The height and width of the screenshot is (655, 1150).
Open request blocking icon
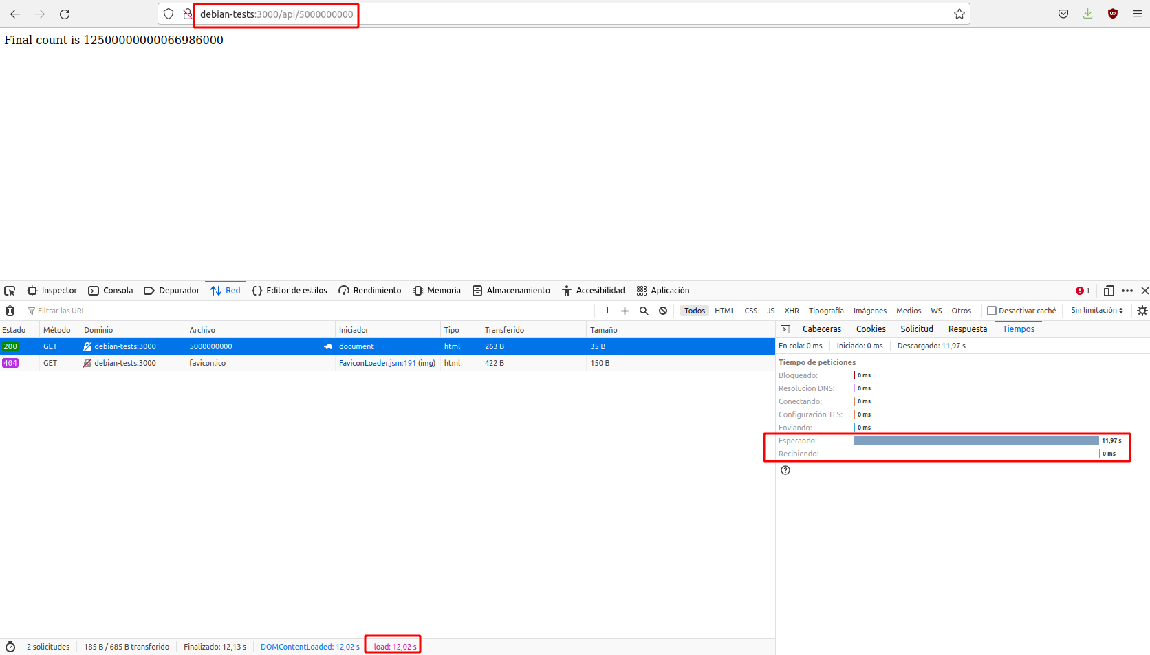[663, 311]
